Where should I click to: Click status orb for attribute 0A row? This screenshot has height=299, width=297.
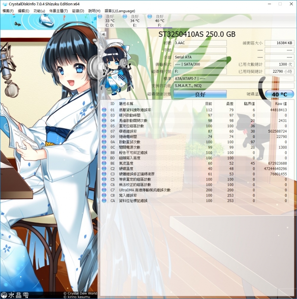pyautogui.click(x=104, y=142)
